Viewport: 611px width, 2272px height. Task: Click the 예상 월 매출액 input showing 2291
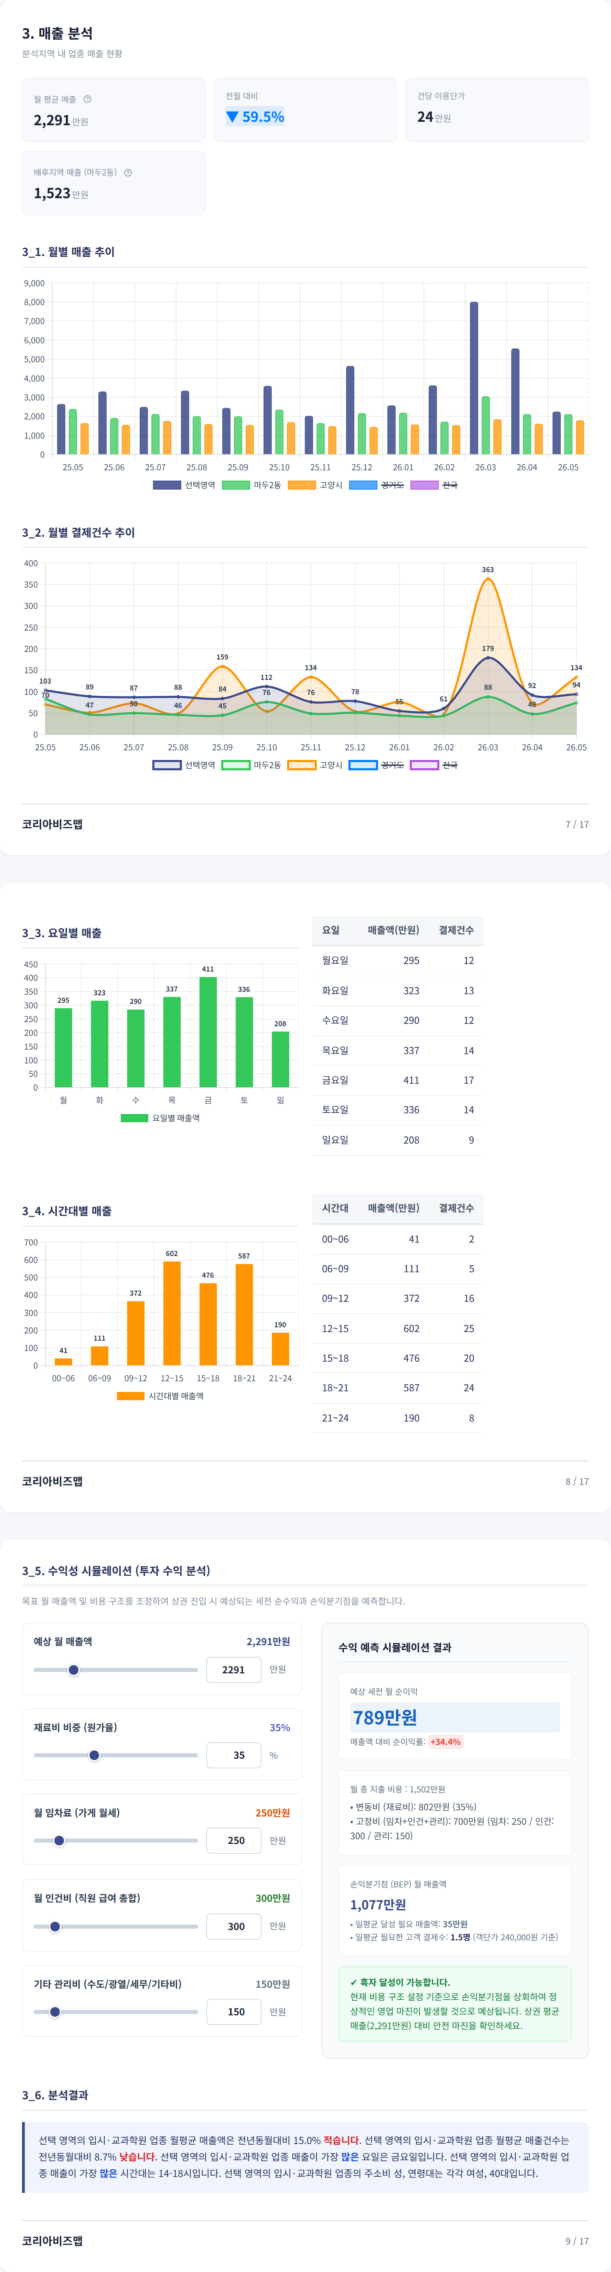click(234, 1670)
